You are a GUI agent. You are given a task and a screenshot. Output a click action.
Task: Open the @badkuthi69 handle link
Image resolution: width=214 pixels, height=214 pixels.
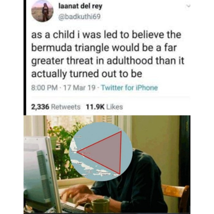coord(80,17)
